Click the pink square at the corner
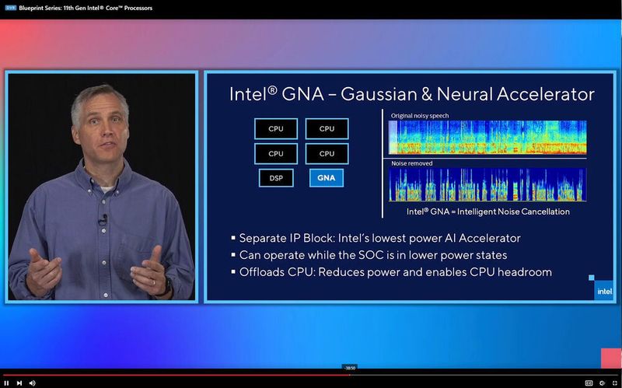This screenshot has width=622, height=388. pyautogui.click(x=611, y=358)
